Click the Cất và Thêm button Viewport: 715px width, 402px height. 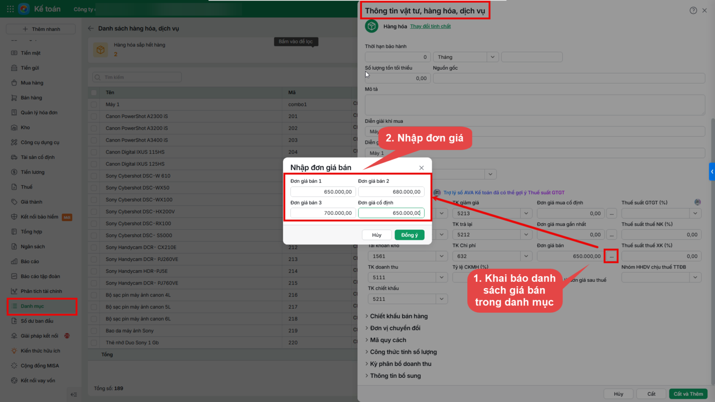coord(688,394)
